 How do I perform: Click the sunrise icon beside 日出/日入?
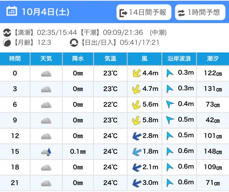pyautogui.click(x=74, y=42)
